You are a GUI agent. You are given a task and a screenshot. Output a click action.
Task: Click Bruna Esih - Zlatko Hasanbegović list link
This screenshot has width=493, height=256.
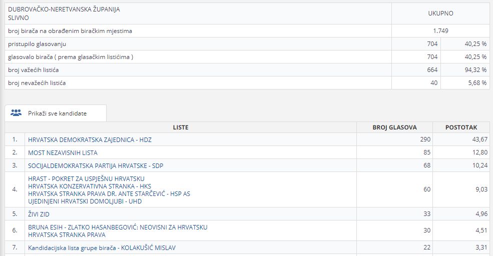pos(118,227)
